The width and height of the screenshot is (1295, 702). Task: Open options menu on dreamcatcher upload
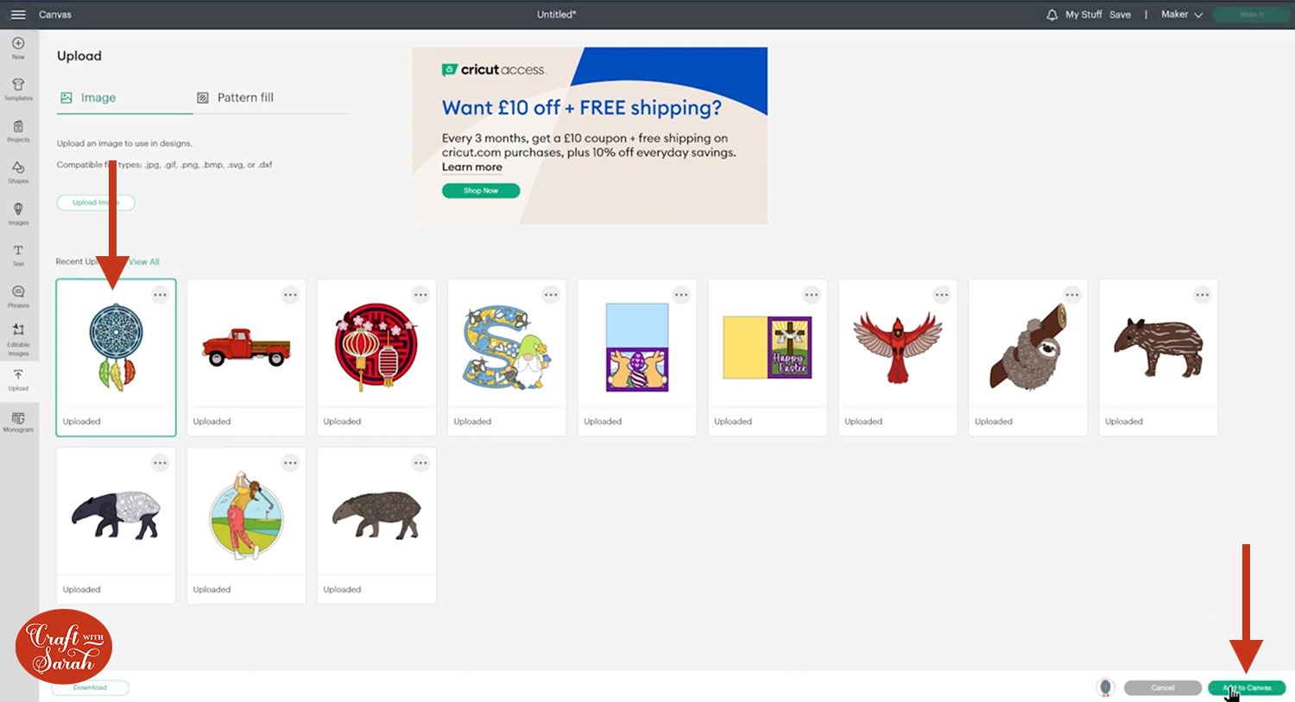[x=160, y=295]
